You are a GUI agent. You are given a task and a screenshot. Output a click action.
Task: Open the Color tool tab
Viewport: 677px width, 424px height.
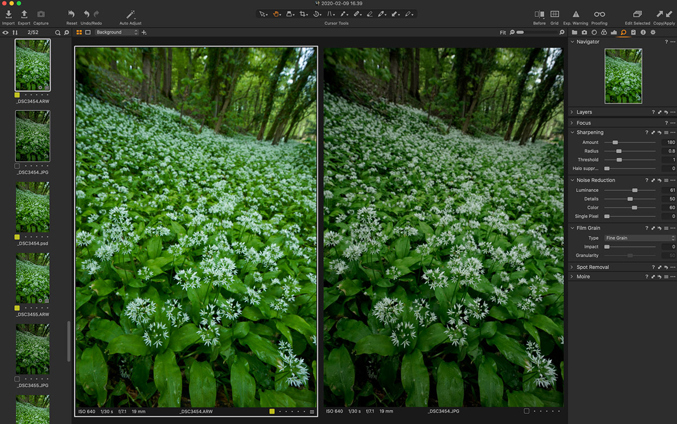pos(604,32)
